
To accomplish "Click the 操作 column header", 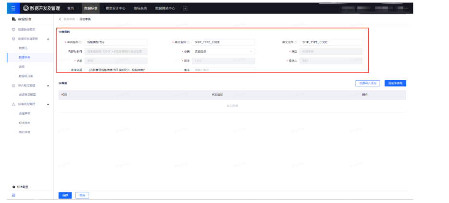I will click(365, 95).
